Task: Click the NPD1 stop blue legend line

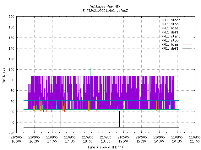Action: (x=187, y=40)
